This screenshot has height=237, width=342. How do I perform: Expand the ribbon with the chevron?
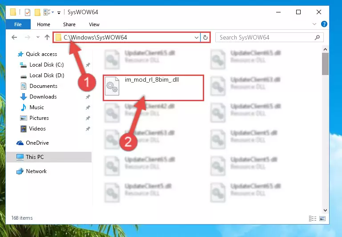[x=314, y=24]
